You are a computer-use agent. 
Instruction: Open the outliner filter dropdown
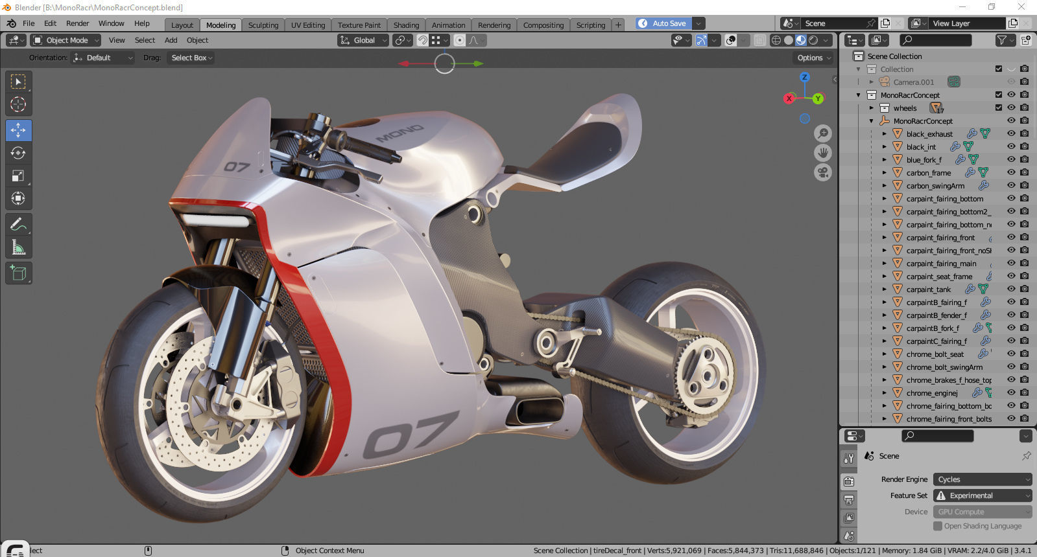1005,40
